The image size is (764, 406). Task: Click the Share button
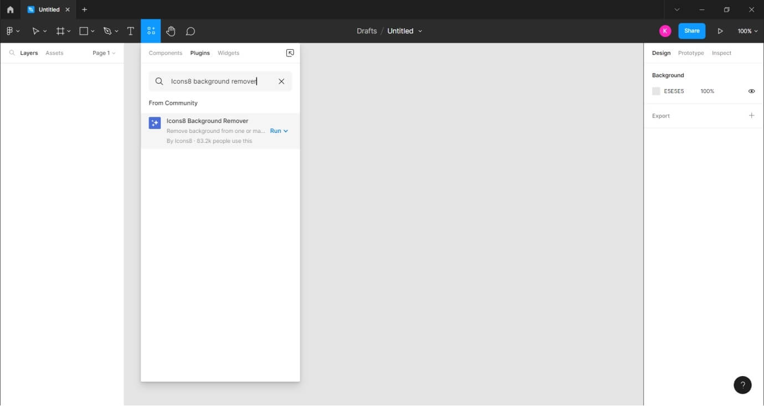tap(692, 31)
